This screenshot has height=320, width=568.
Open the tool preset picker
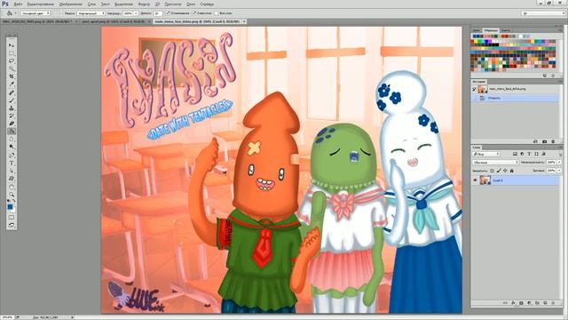11,13
